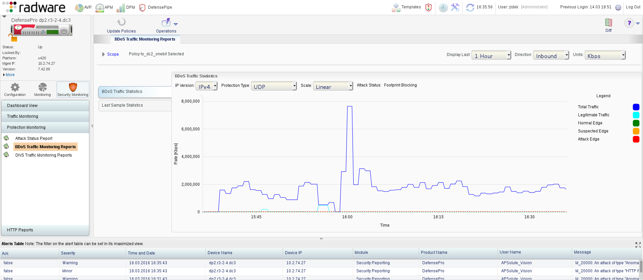Select the BDoS Traffic Statistics side tab
The height and width of the screenshot is (280, 643).
[135, 92]
